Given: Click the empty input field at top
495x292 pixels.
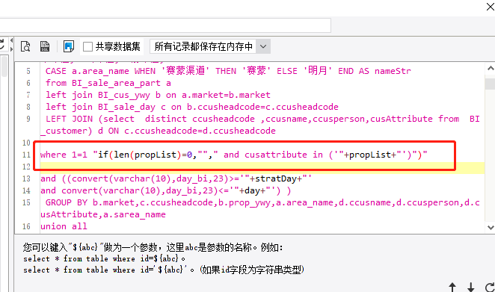Looking at the screenshot, I should pos(165,25).
